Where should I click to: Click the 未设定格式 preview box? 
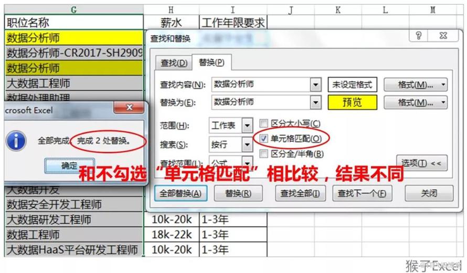pyautogui.click(x=352, y=85)
